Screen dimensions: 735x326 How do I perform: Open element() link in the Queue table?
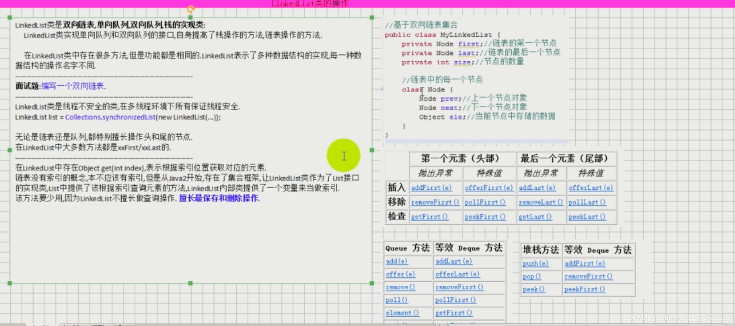pyautogui.click(x=402, y=313)
